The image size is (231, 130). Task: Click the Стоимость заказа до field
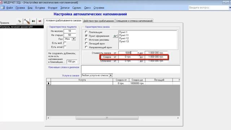coord(156,53)
